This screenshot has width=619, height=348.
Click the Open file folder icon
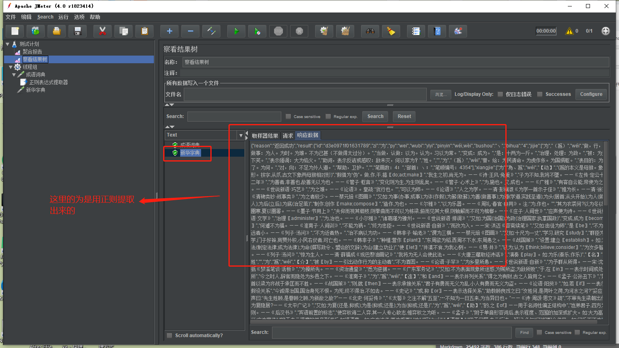57,31
